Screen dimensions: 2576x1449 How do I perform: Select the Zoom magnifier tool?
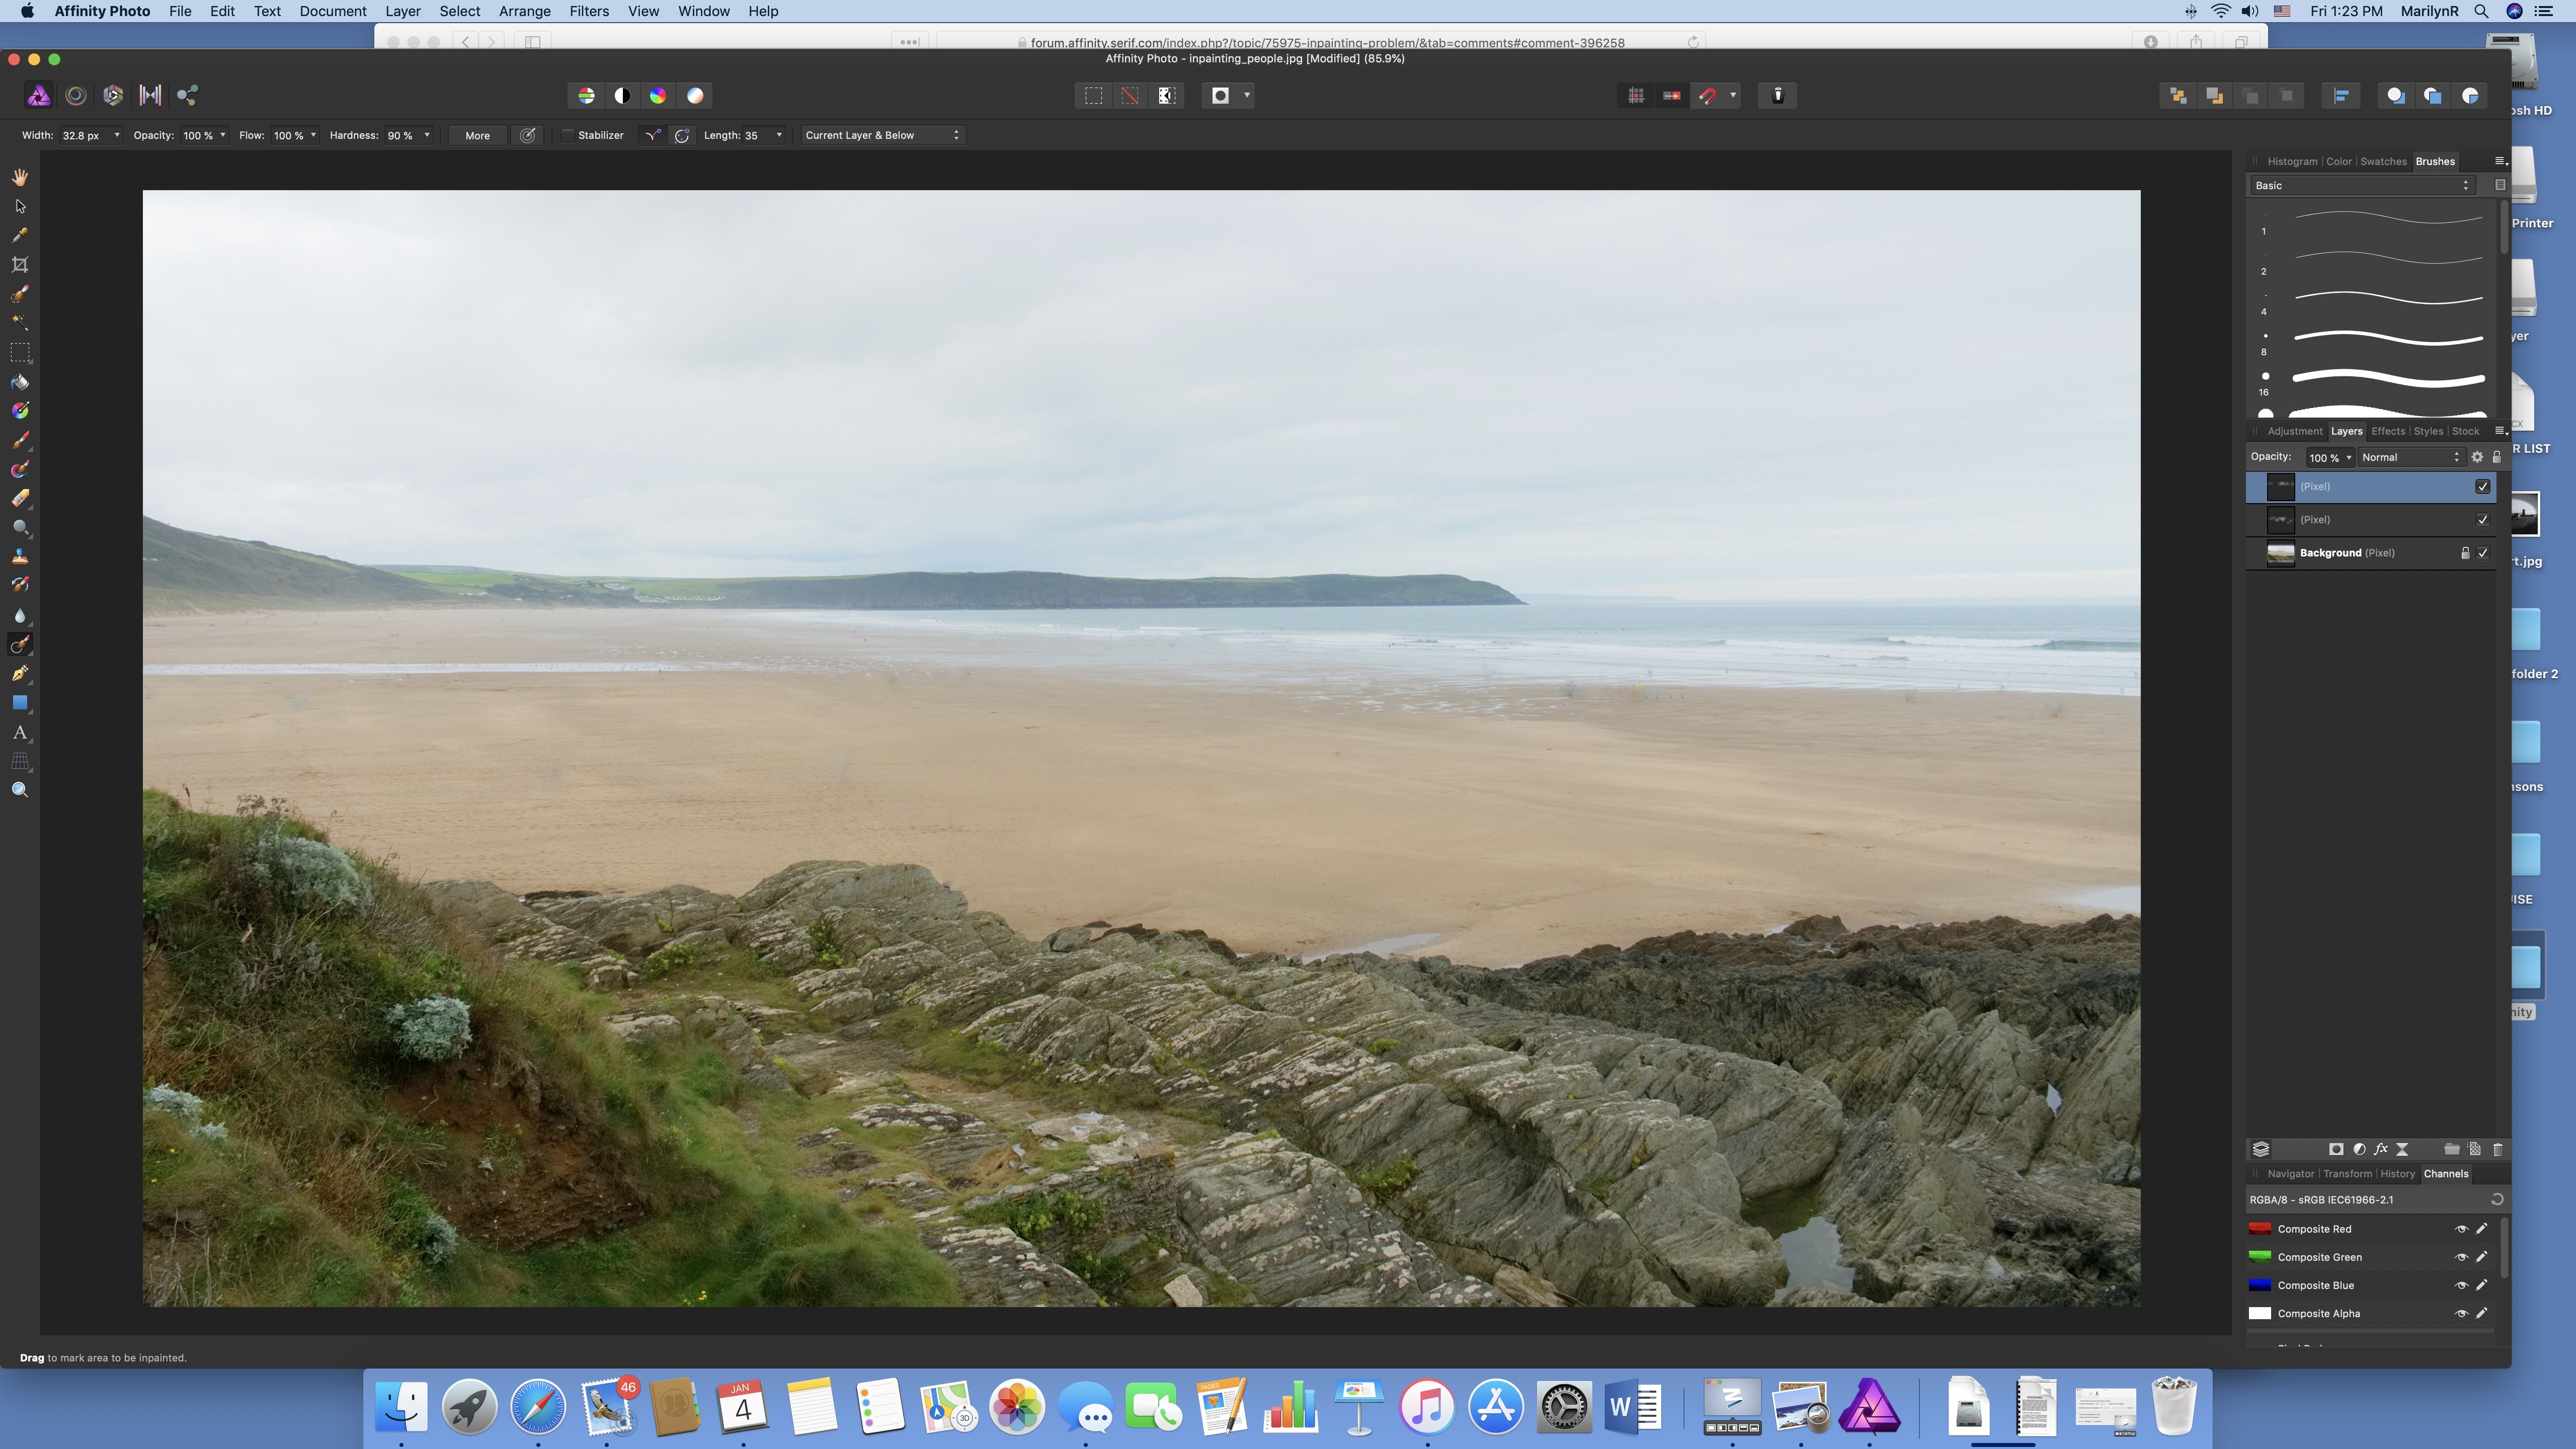(x=20, y=790)
